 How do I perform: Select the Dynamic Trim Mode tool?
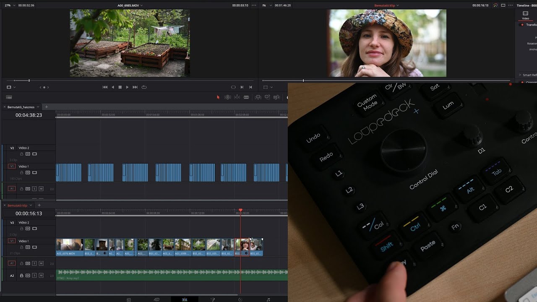[237, 97]
